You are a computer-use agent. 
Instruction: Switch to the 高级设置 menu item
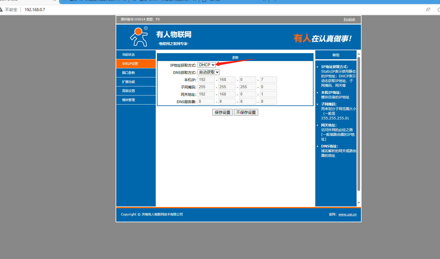pyautogui.click(x=136, y=91)
